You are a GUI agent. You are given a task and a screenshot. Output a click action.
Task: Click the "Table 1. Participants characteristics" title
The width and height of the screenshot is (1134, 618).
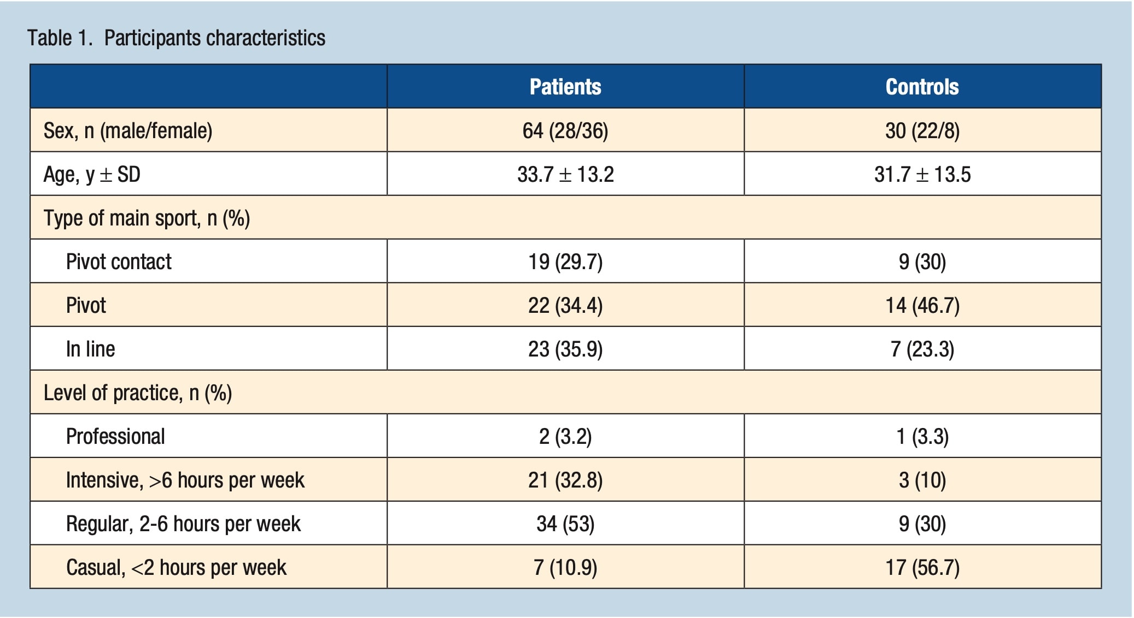(176, 38)
